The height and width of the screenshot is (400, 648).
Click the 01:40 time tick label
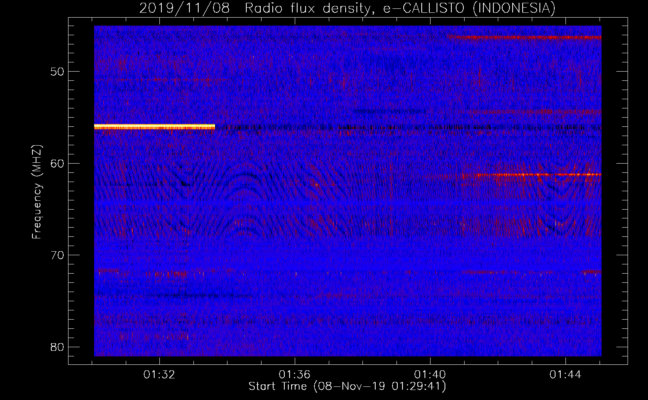click(430, 375)
